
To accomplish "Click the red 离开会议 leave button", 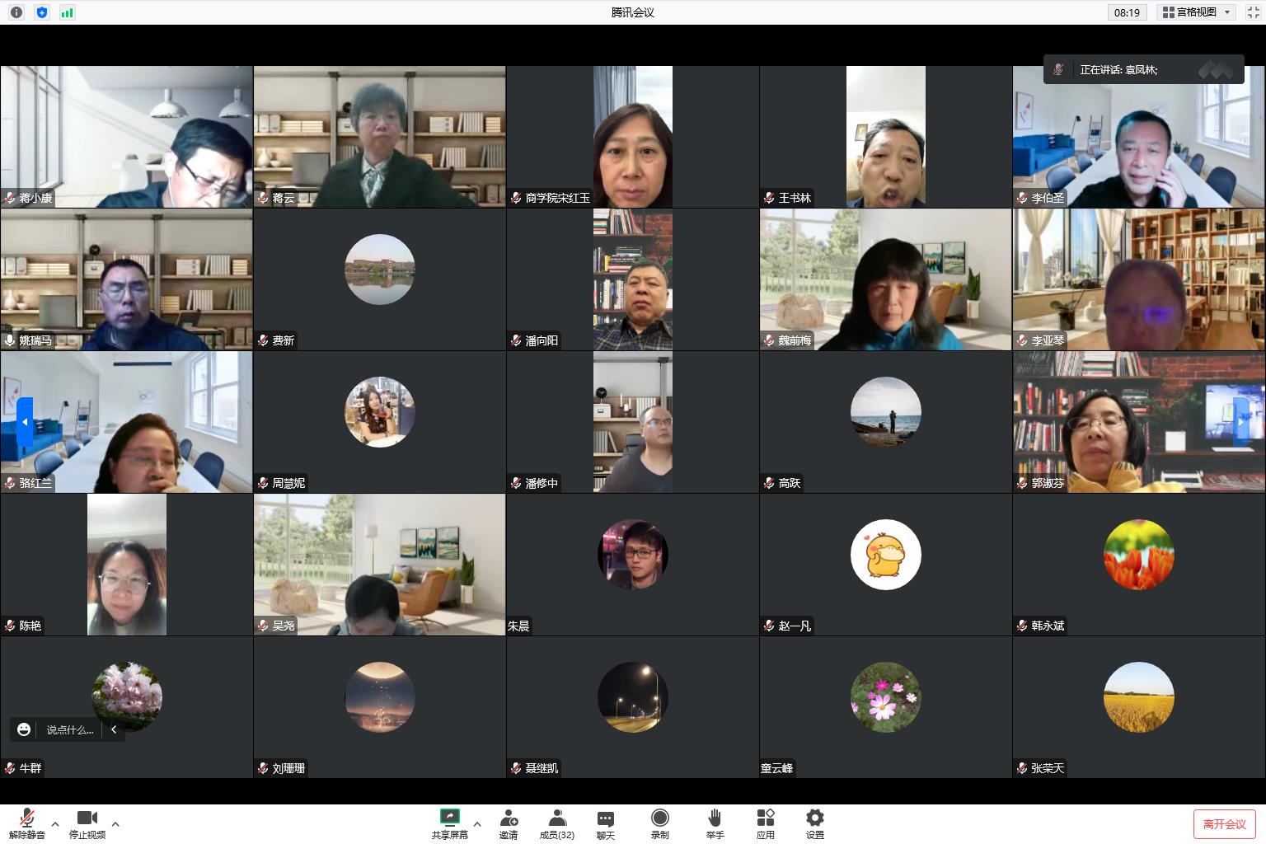I will (x=1224, y=824).
